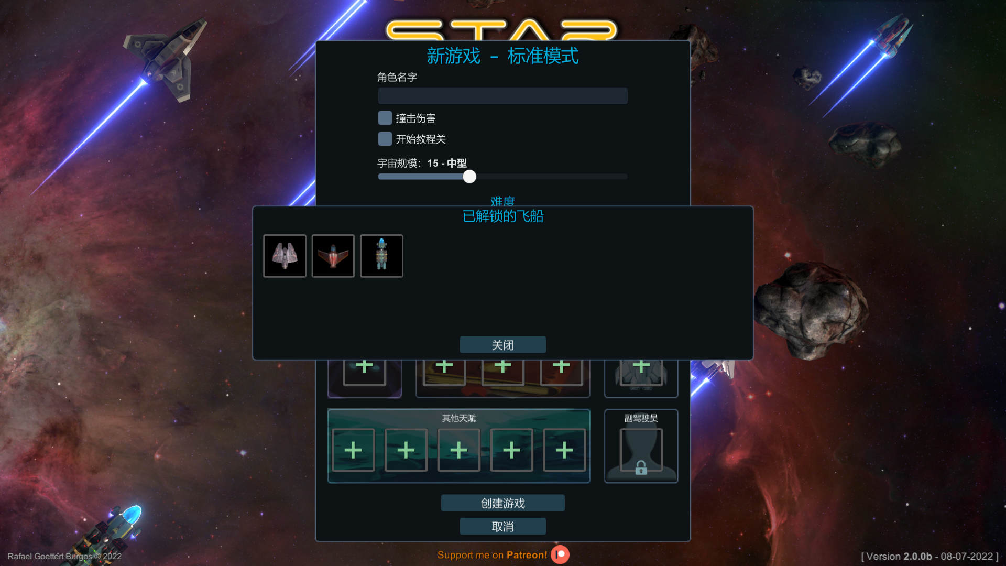Open Patreon icon at the bottom

coord(560,554)
